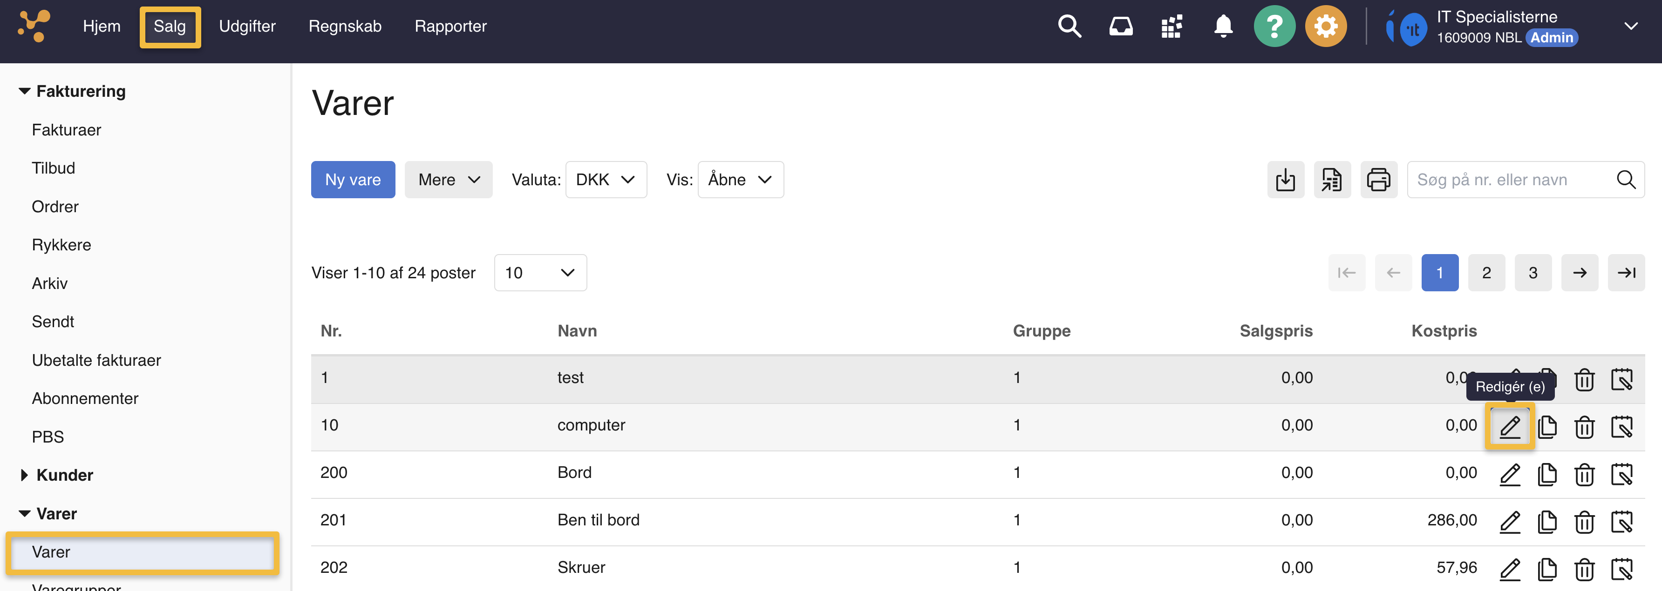Expand the Kunder sidebar section
The width and height of the screenshot is (1662, 591).
pos(64,475)
